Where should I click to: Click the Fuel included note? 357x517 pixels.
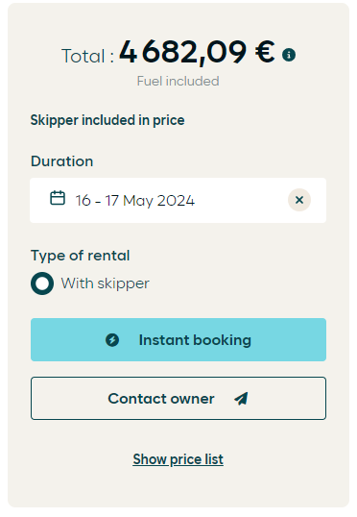pos(178,81)
